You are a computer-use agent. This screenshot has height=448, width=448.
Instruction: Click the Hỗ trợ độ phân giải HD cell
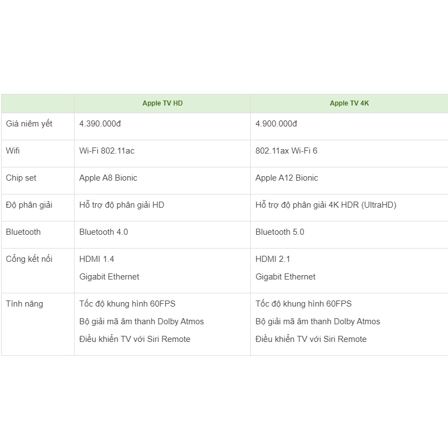click(122, 205)
